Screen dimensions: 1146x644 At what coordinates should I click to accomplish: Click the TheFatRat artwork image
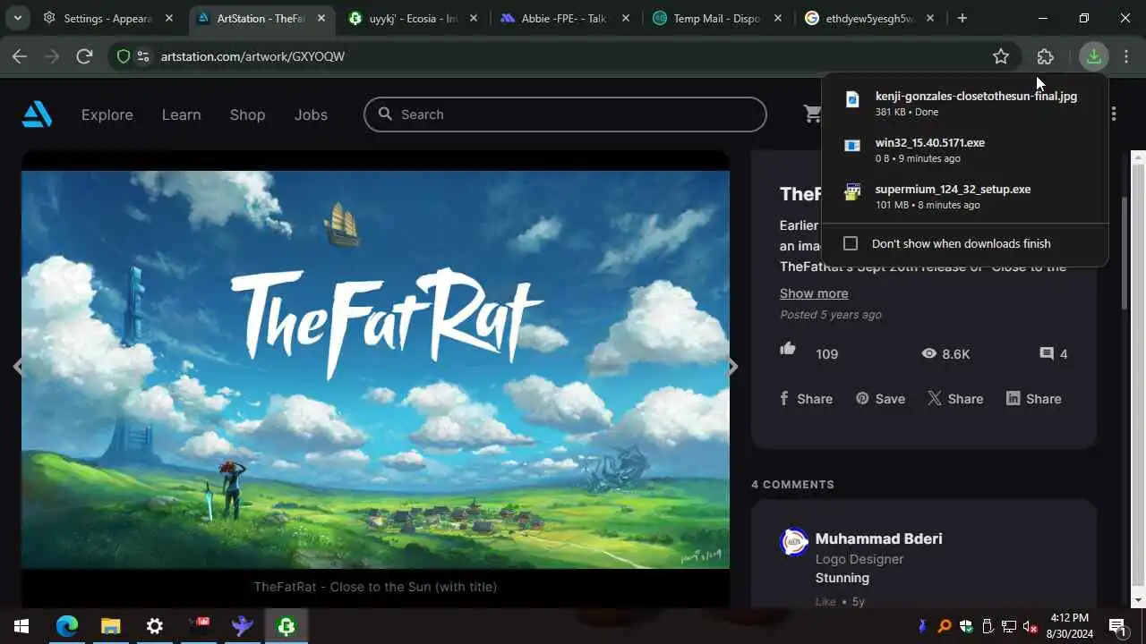point(375,369)
